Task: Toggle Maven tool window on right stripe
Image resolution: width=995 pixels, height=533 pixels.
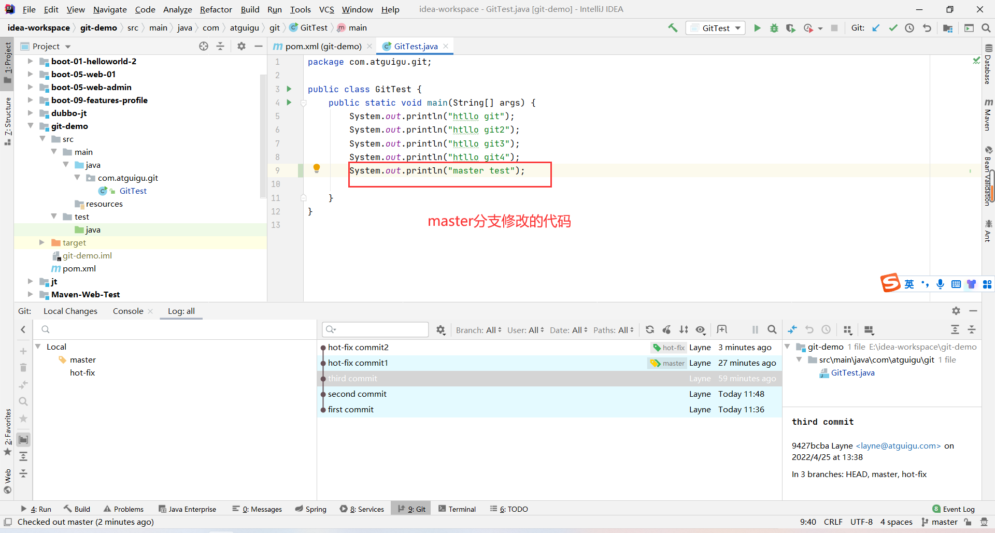Action: tap(988, 114)
